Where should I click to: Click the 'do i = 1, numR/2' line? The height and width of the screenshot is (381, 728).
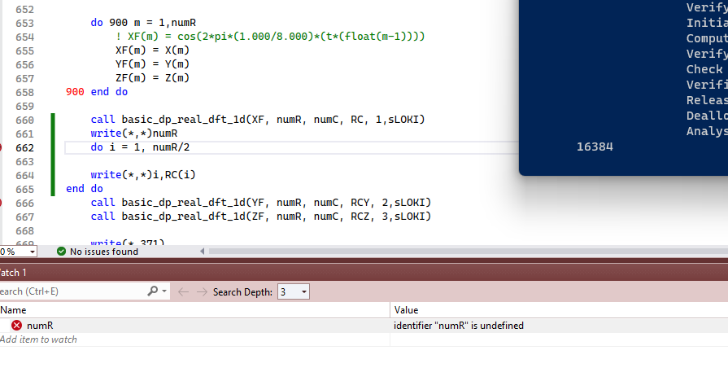[140, 147]
